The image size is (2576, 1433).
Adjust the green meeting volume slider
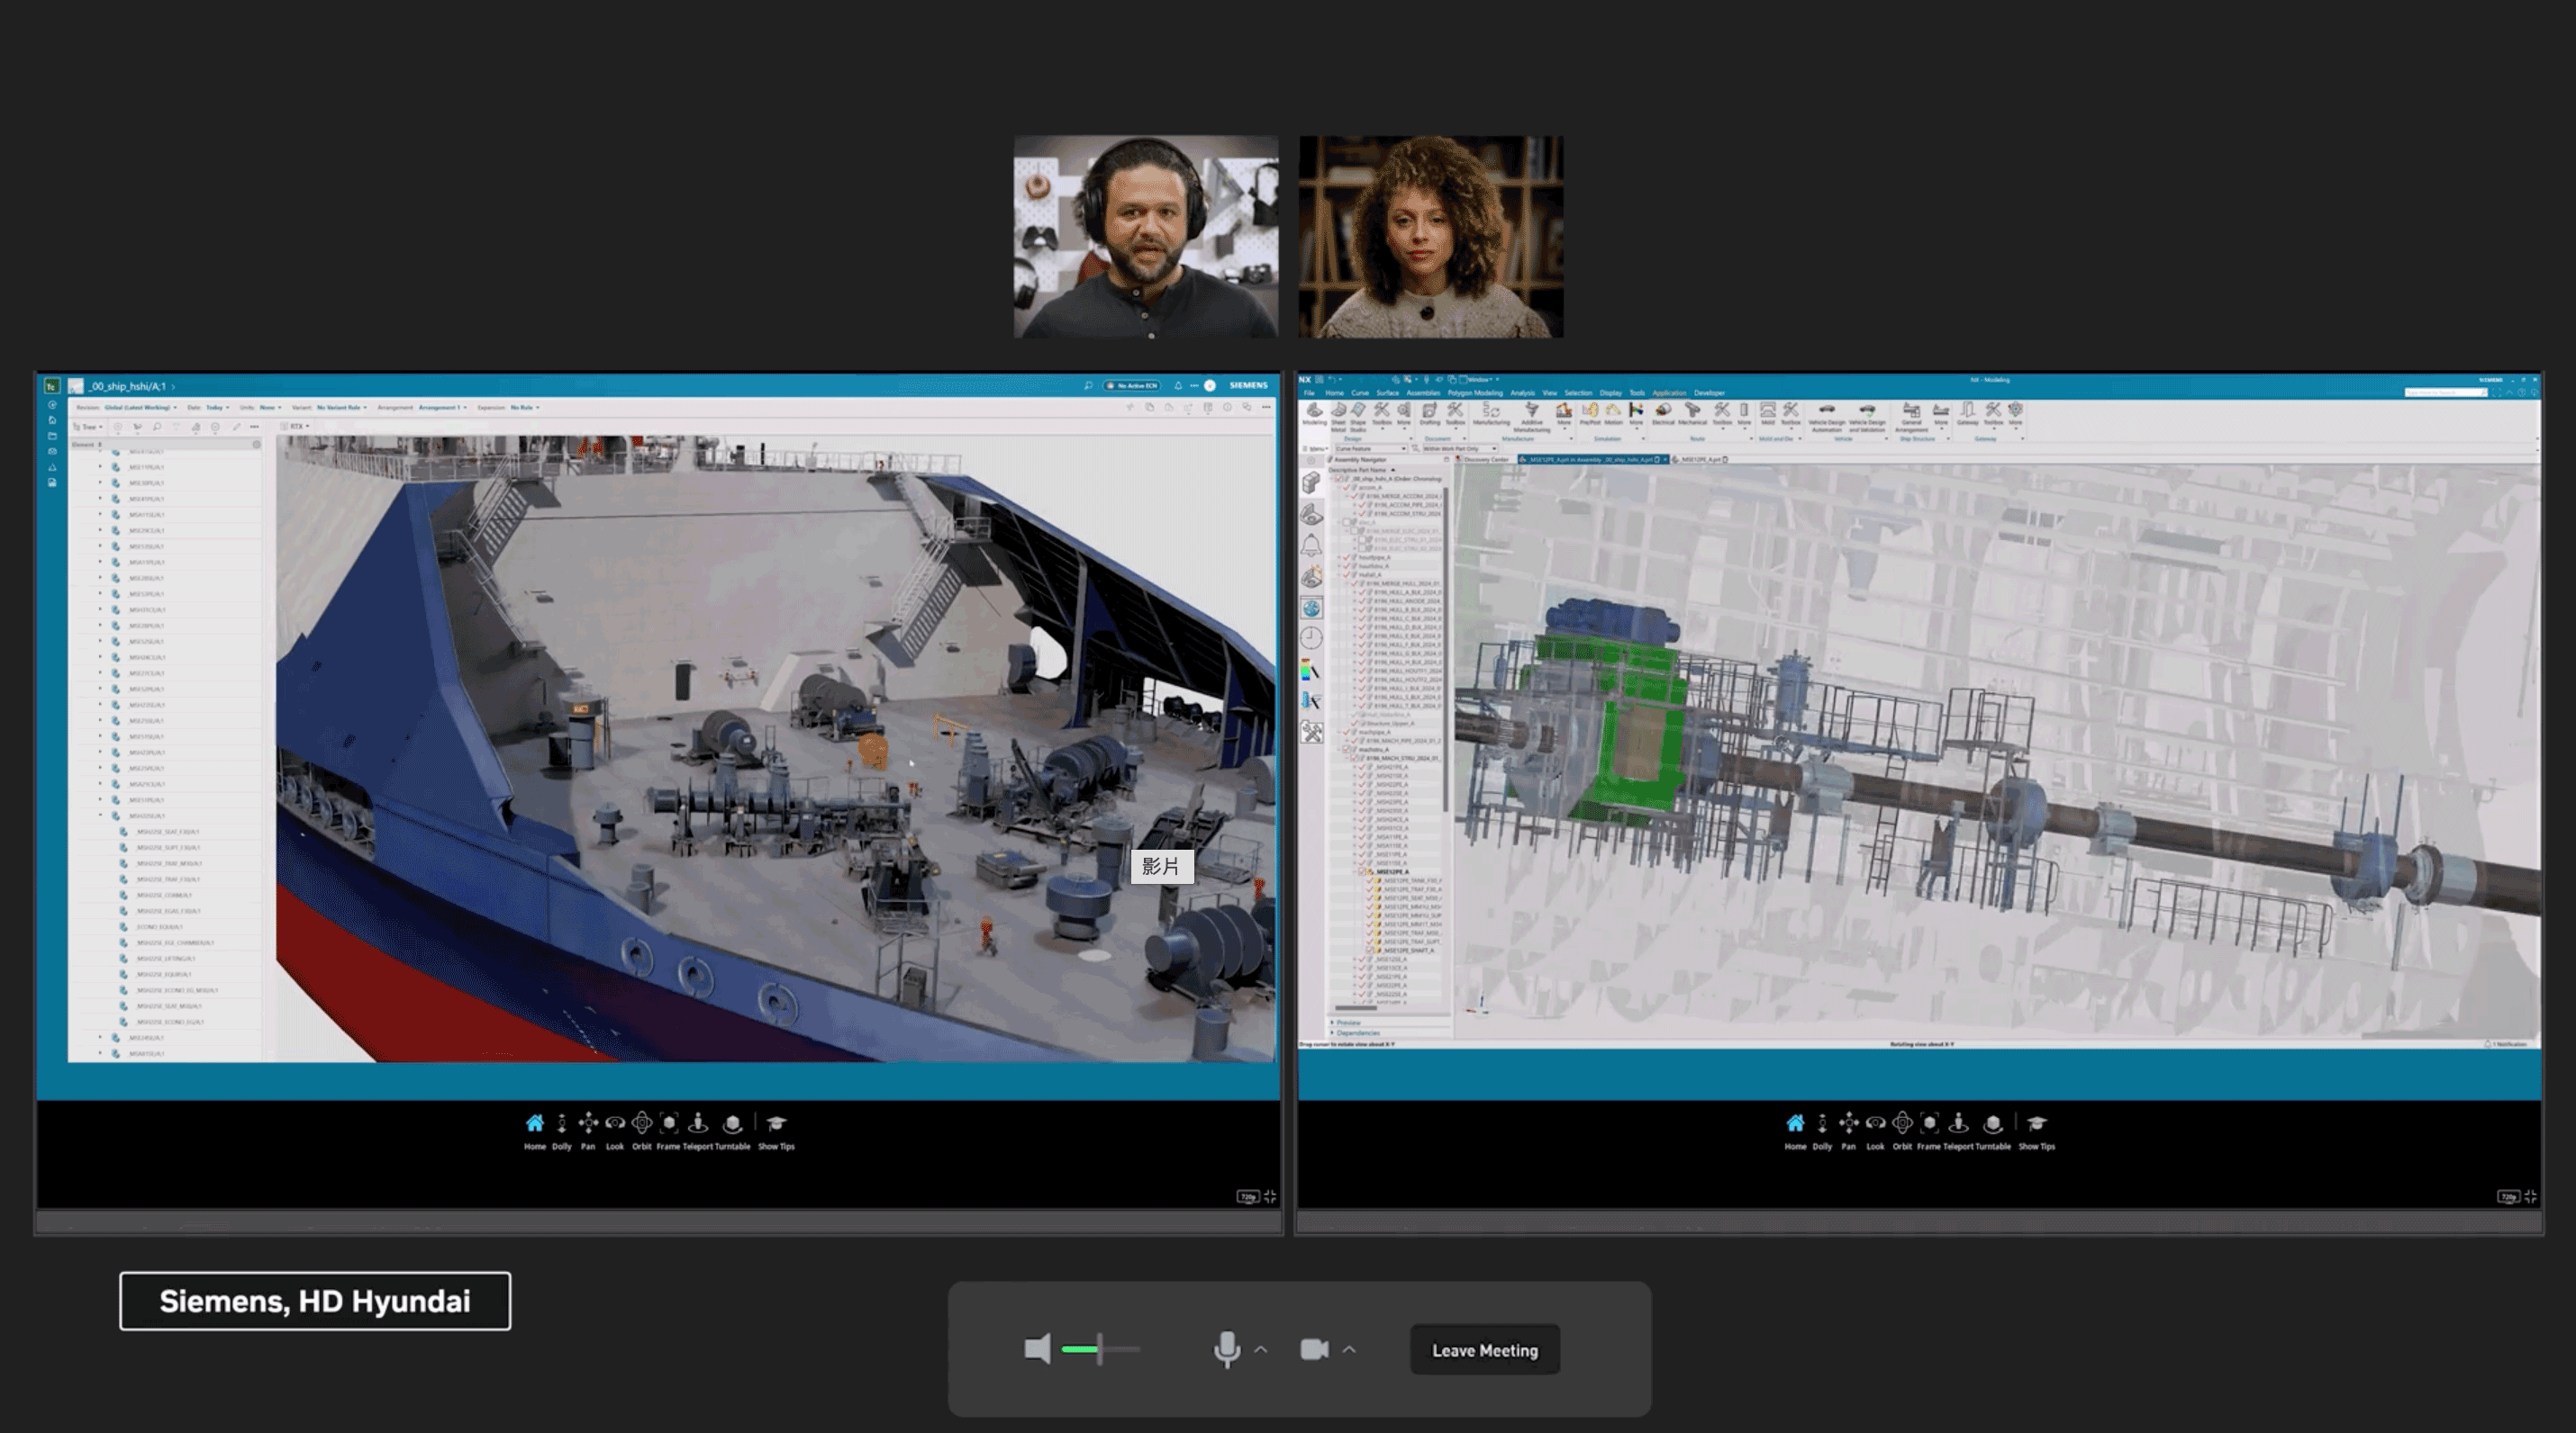point(1099,1349)
